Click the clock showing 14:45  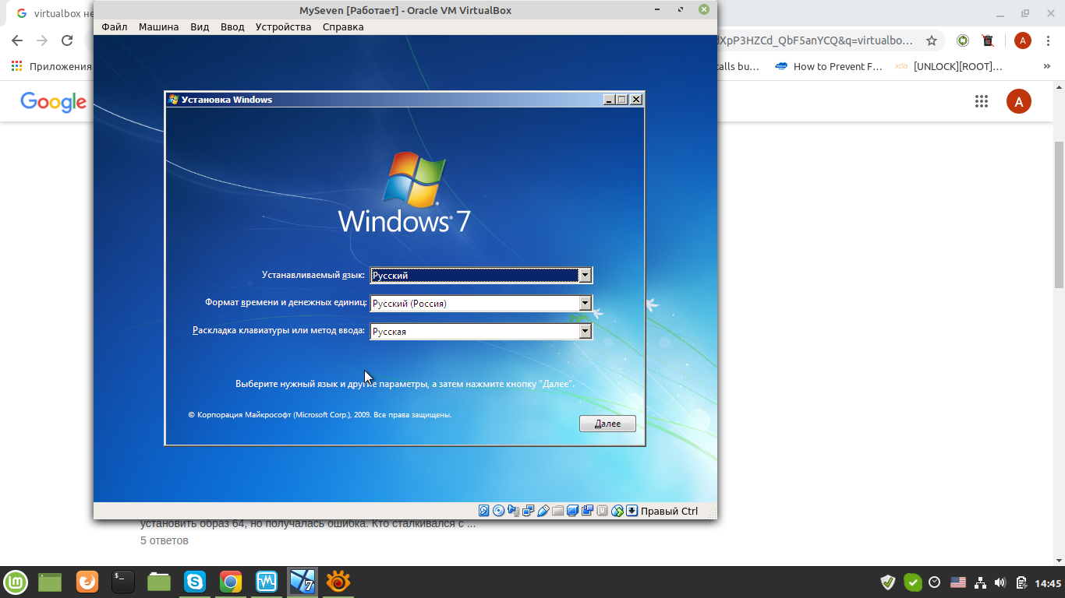click(x=1048, y=583)
